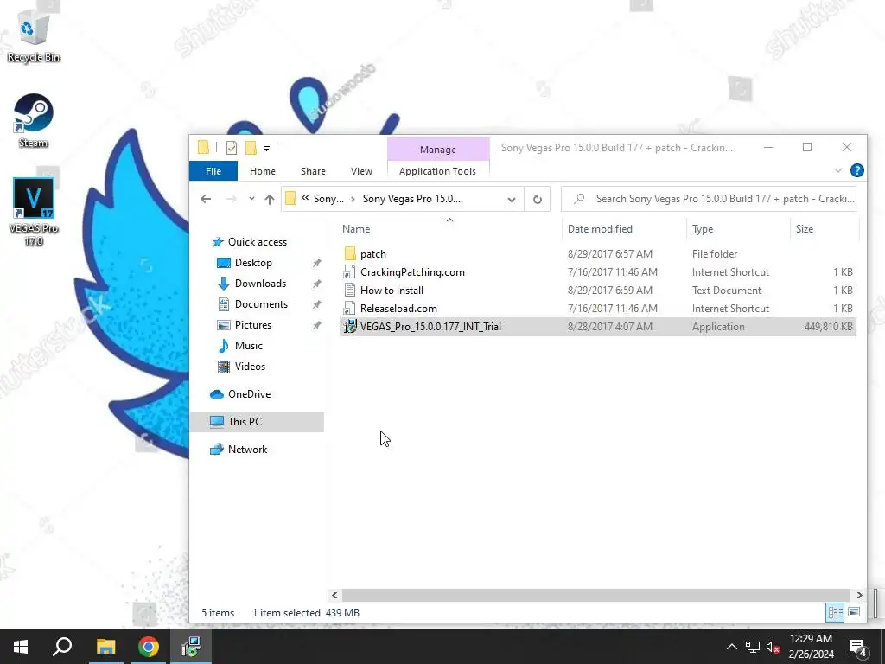Click the VEGAS_Pro installer application icon
Screen dimensions: 885x664
click(350, 326)
